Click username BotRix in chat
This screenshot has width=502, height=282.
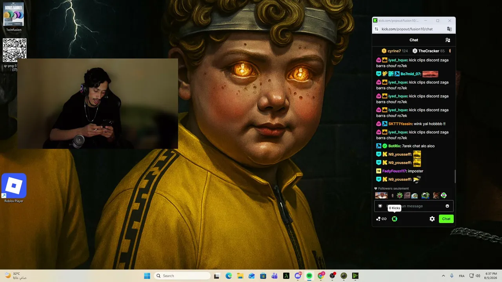[395, 146]
